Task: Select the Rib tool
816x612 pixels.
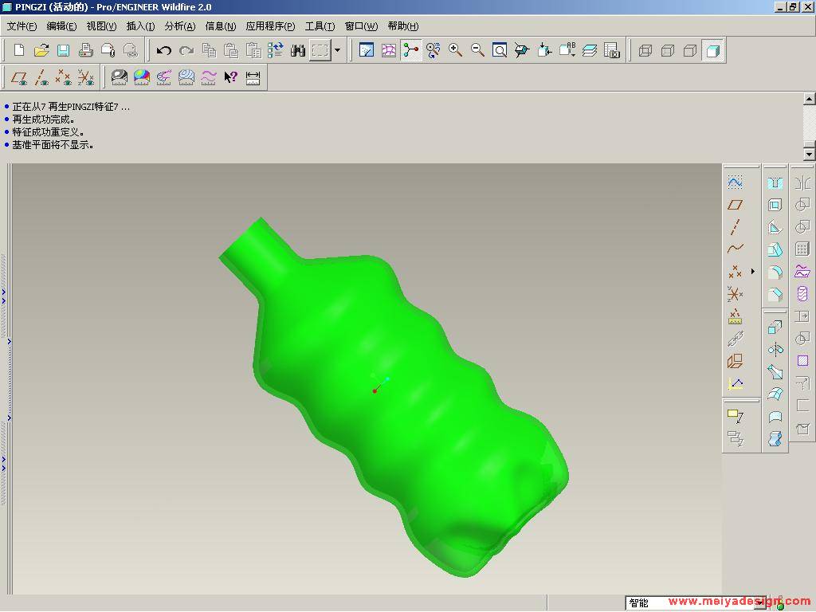Action: (775, 227)
